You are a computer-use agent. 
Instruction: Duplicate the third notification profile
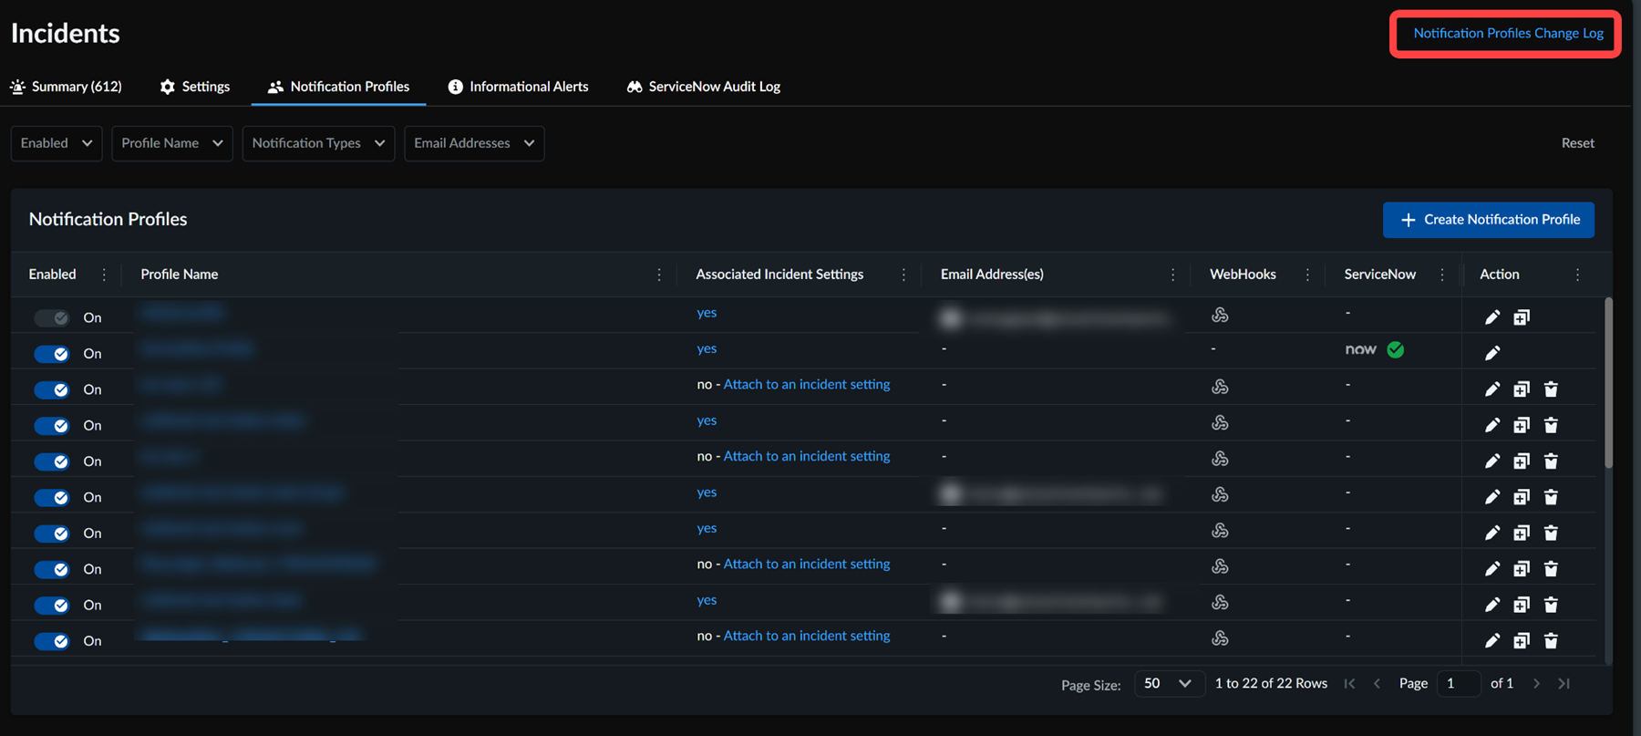(x=1522, y=389)
